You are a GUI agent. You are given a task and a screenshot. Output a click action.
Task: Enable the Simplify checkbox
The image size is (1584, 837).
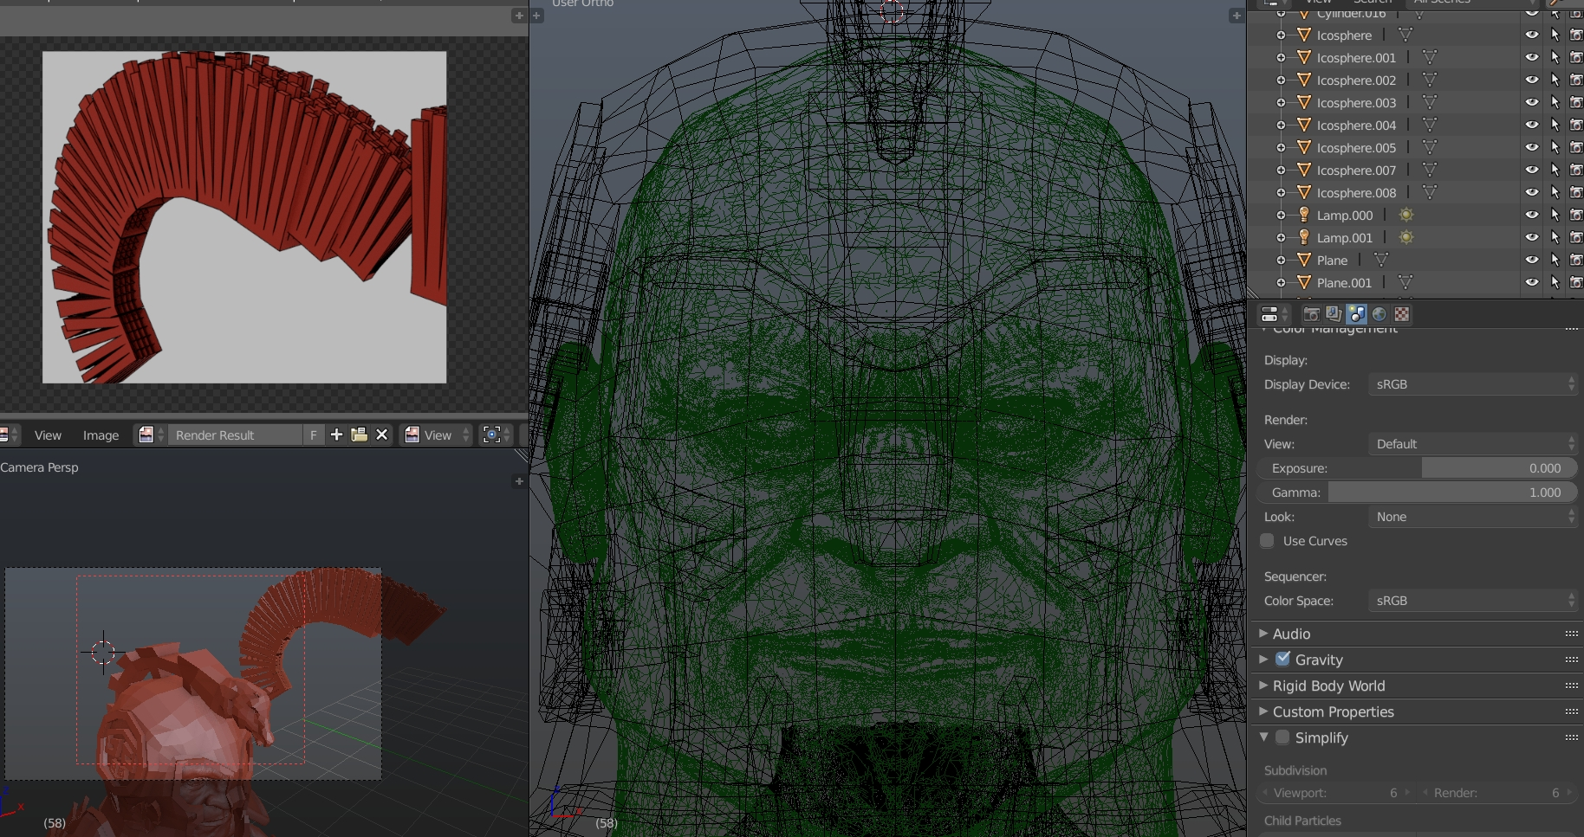tap(1283, 737)
